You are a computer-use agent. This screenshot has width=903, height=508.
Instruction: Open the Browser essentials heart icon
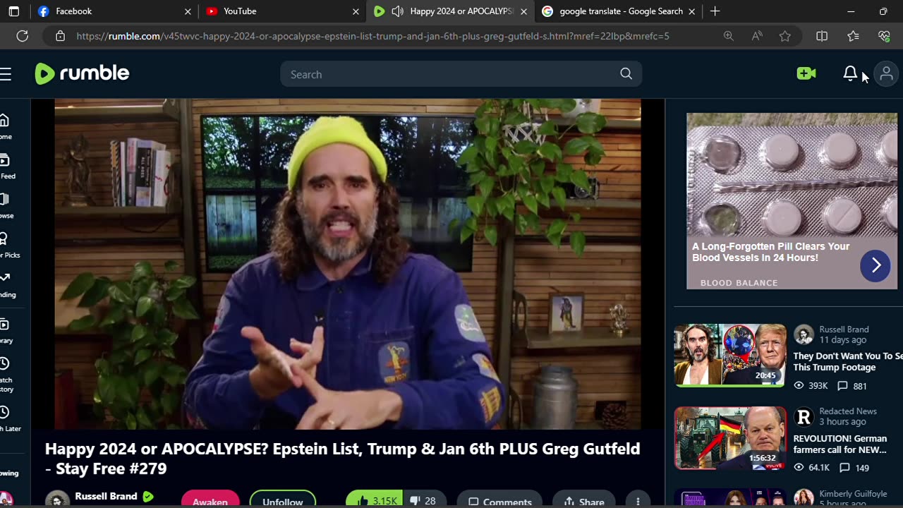click(884, 36)
